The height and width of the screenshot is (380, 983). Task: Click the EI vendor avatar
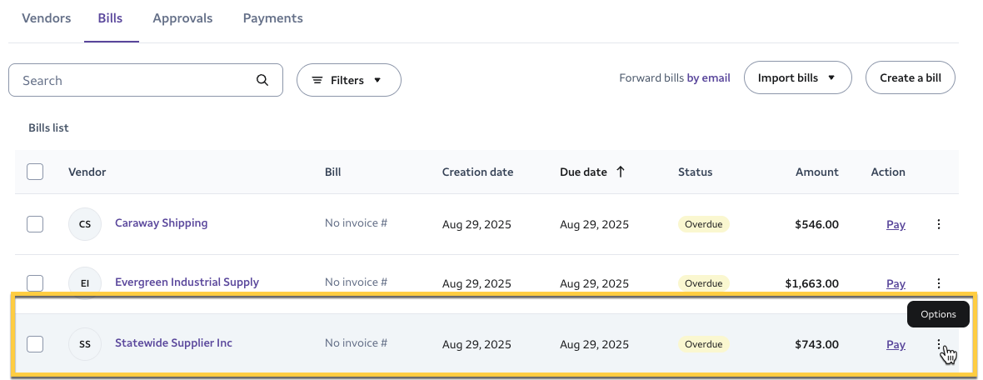click(85, 283)
